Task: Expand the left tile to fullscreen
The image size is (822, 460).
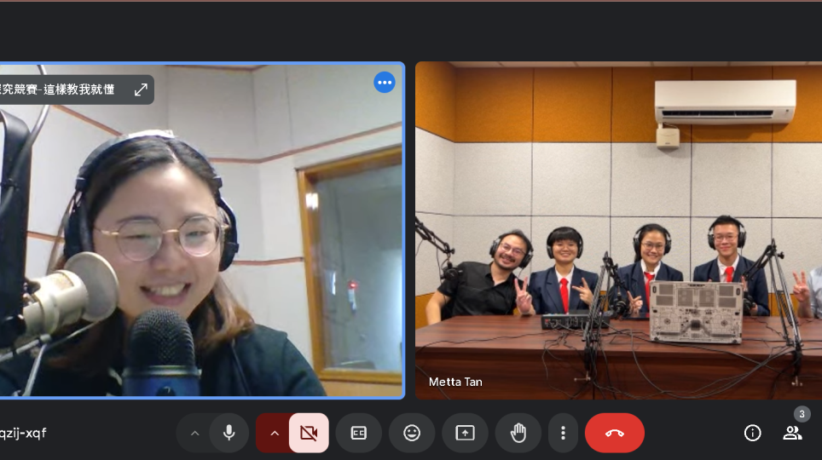Action: click(x=141, y=89)
